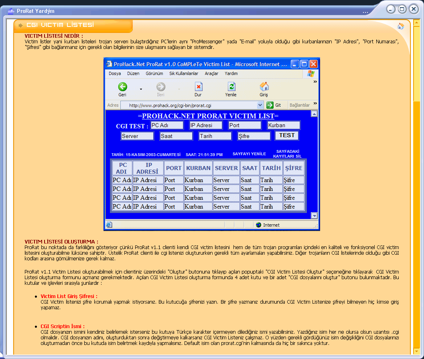This screenshot has height=359, width=424.
Task: Click the Git go arrow button
Action: point(270,105)
